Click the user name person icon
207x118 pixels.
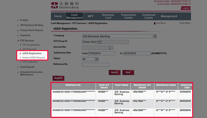(154, 23)
